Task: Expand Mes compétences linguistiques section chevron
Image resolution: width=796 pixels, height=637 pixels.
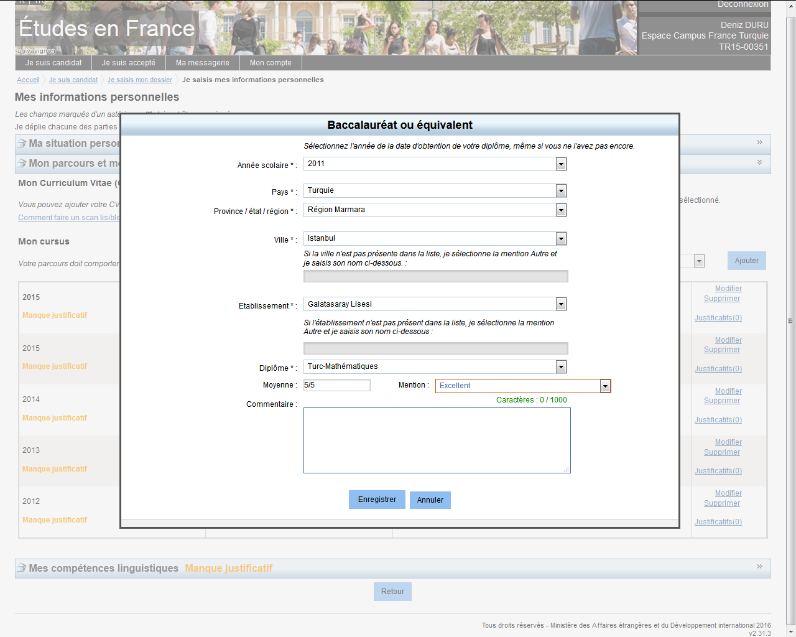Action: pos(759,567)
